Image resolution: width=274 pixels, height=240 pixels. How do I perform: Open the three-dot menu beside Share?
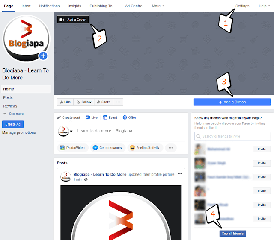(x=118, y=102)
